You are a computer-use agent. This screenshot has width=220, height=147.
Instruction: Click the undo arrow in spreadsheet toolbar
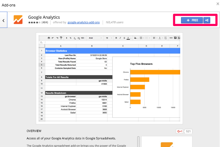pos(53,38)
